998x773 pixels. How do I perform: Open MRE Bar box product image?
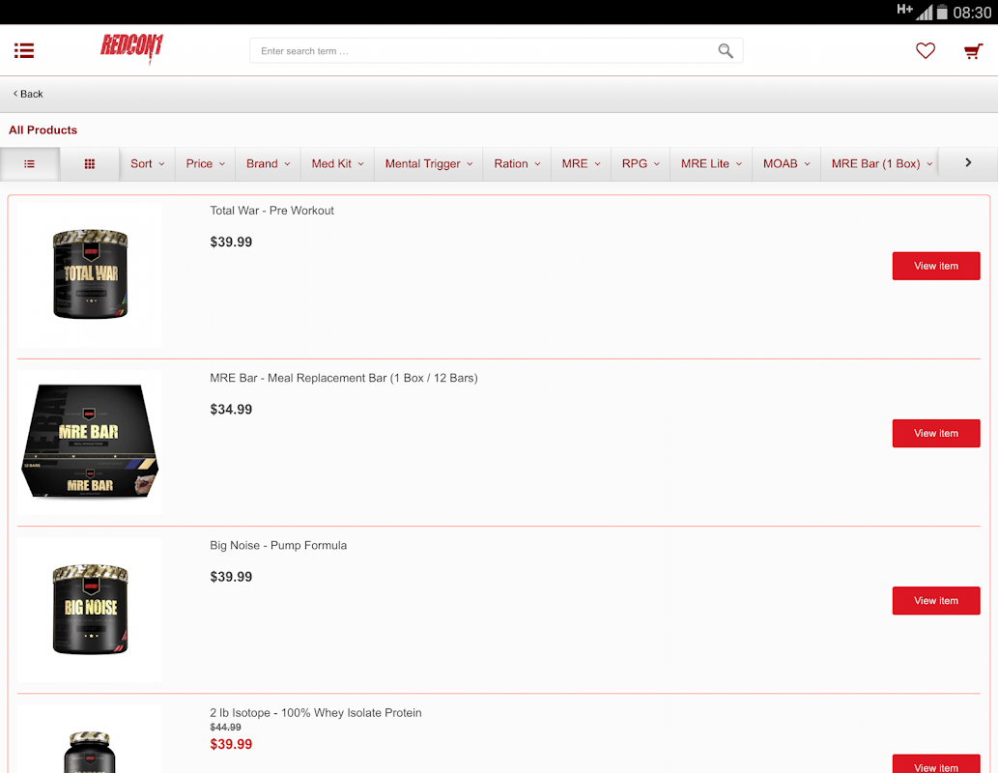(90, 443)
